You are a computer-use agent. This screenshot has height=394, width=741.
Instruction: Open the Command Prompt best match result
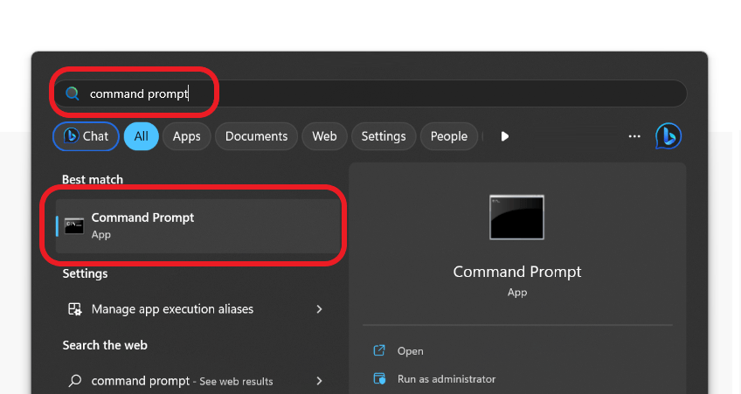pos(198,225)
